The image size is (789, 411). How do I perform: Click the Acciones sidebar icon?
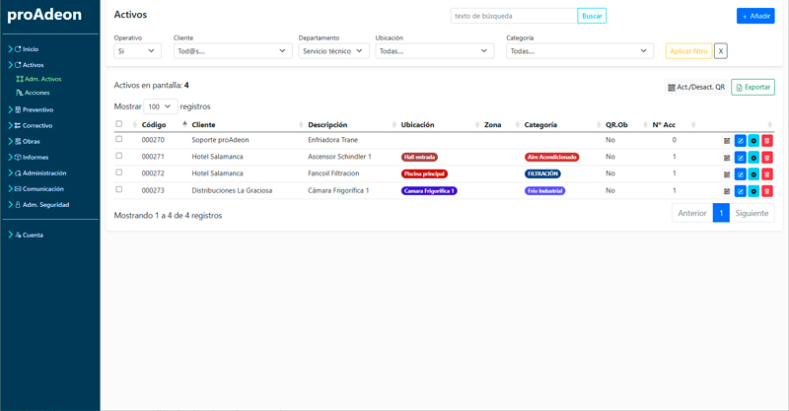point(20,93)
